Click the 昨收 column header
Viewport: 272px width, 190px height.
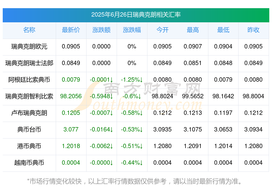pyautogui.click(x=254, y=30)
